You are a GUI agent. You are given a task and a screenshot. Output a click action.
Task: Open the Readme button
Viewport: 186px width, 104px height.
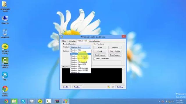pos(77,87)
